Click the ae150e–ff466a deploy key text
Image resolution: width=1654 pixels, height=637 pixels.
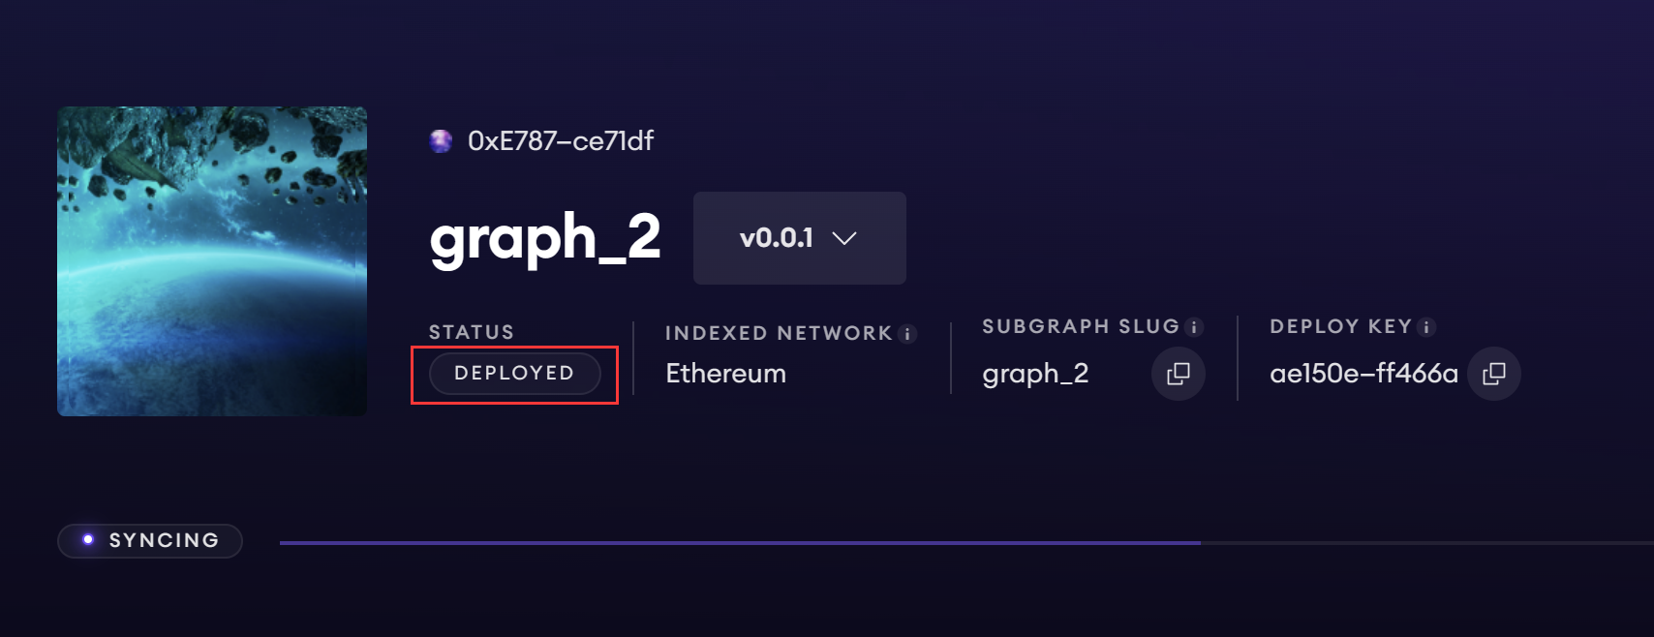click(x=1363, y=374)
